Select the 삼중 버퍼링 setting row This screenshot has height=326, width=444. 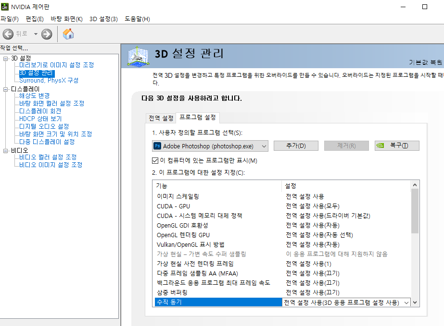click(x=282, y=292)
